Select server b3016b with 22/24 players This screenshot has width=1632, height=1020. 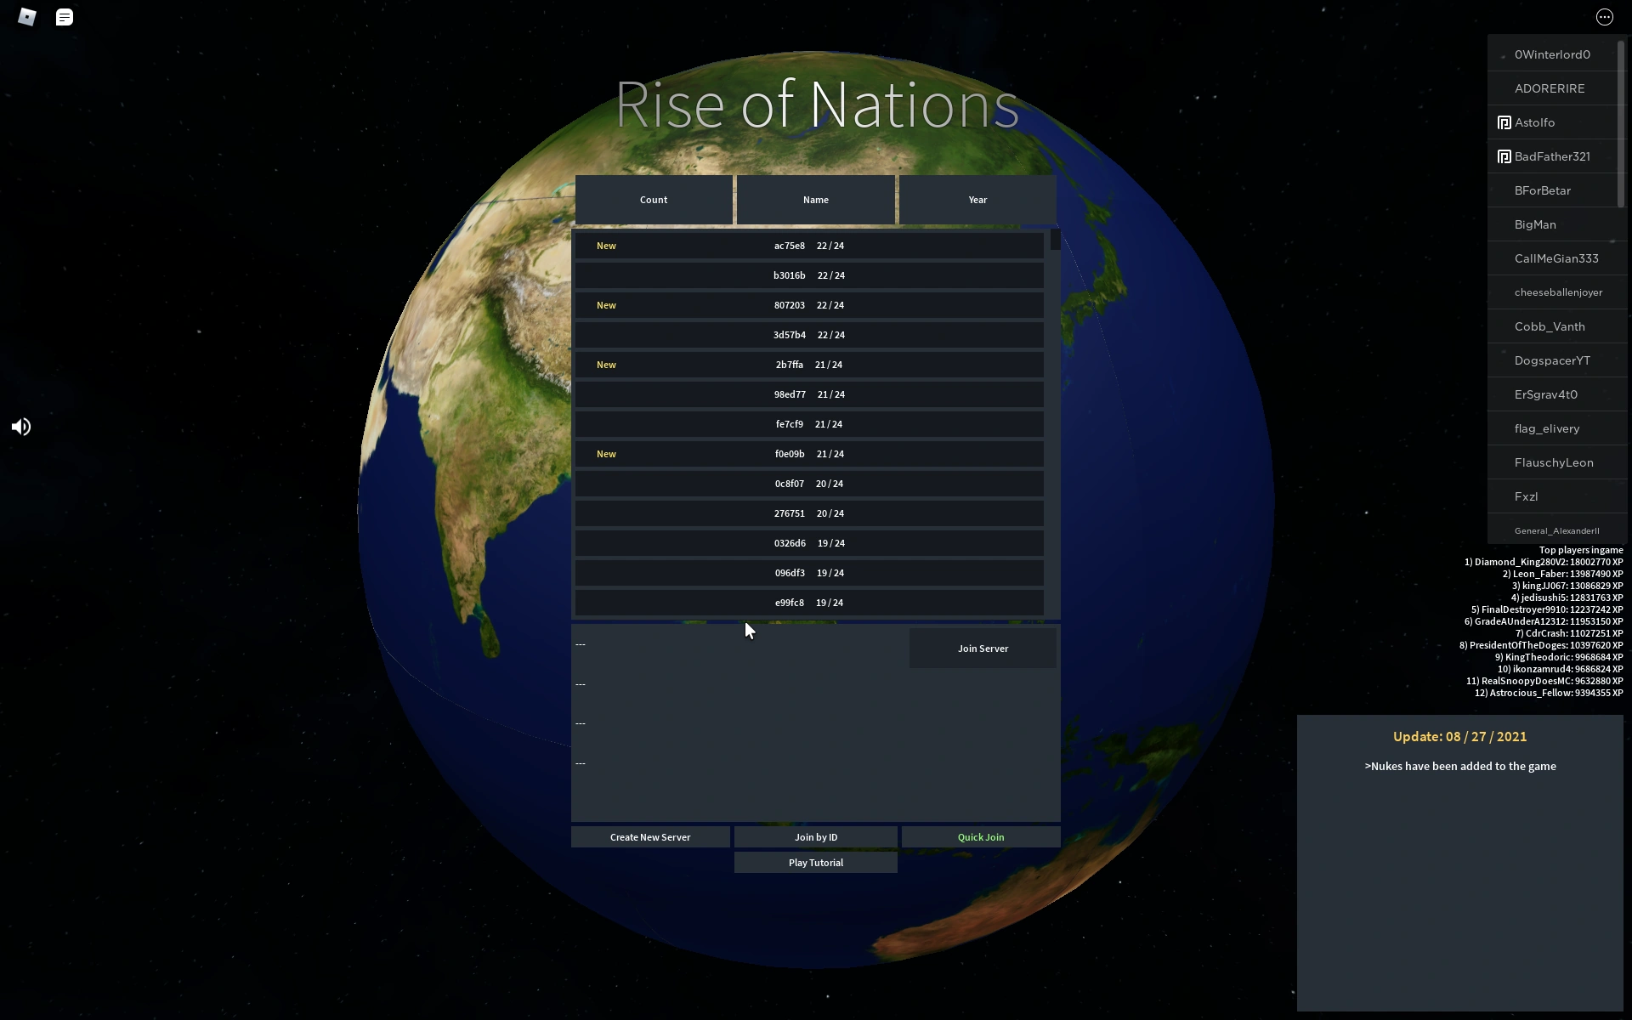tap(808, 275)
